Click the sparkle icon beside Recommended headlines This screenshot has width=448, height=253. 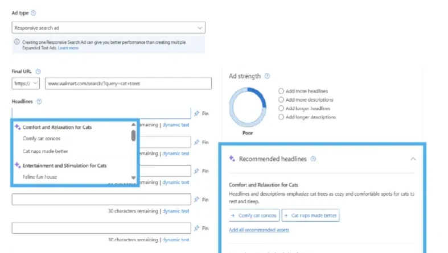(x=232, y=159)
